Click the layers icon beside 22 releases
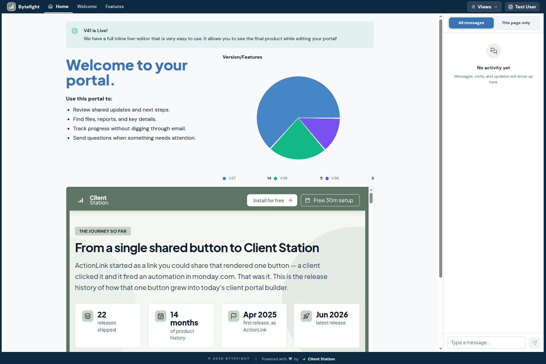 88,316
